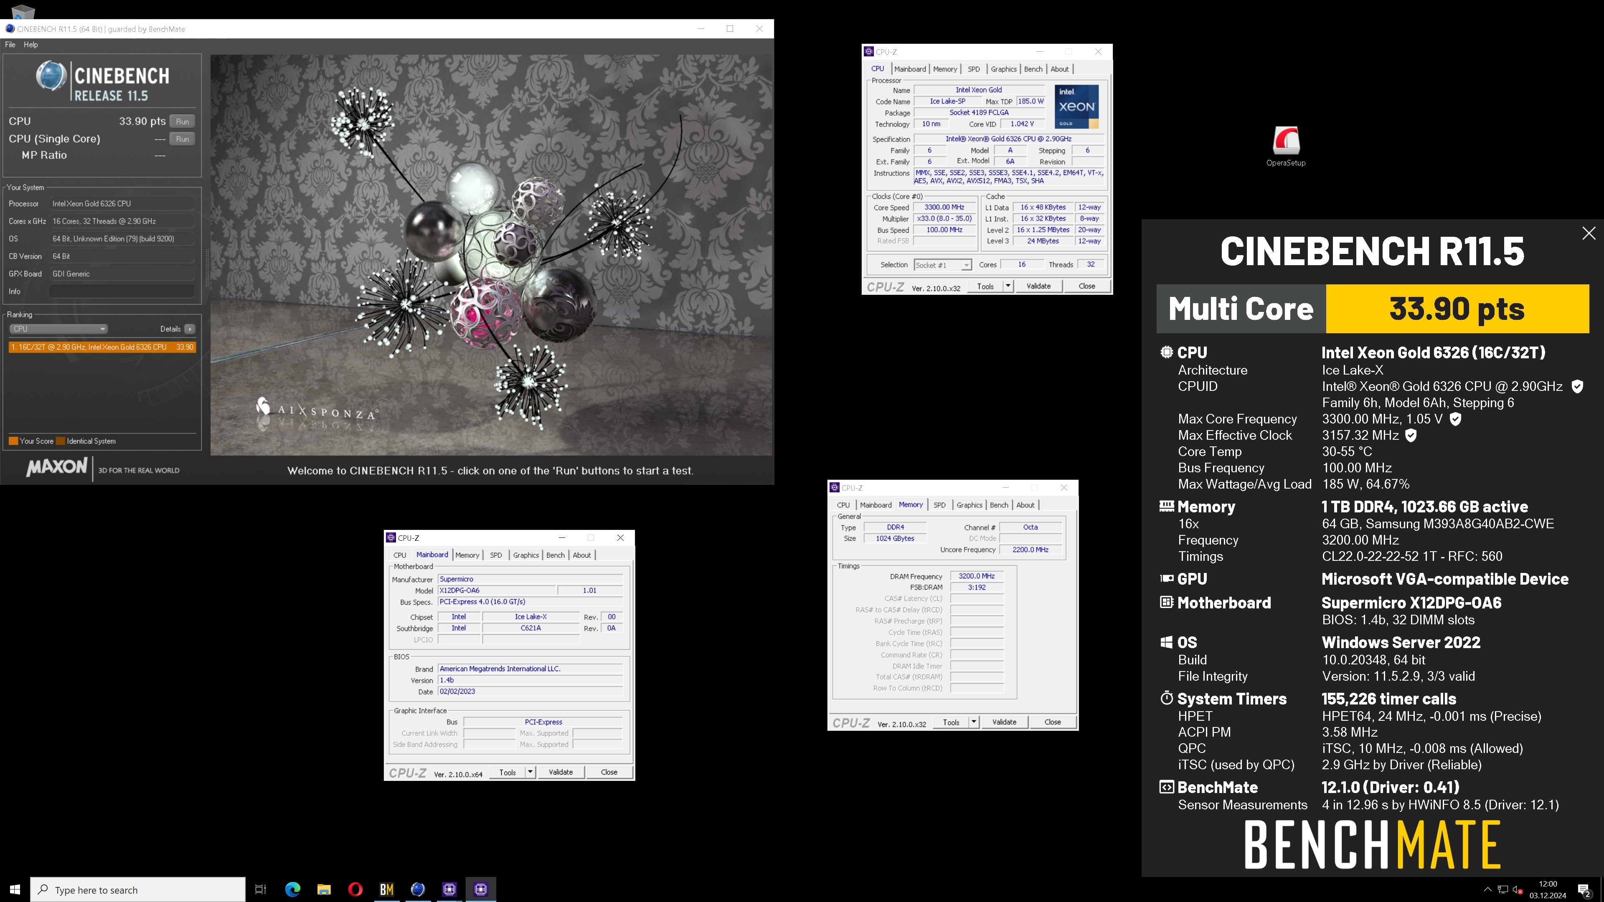Image resolution: width=1604 pixels, height=902 pixels.
Task: Click the Supermicro manufacturer field
Action: click(x=530, y=579)
